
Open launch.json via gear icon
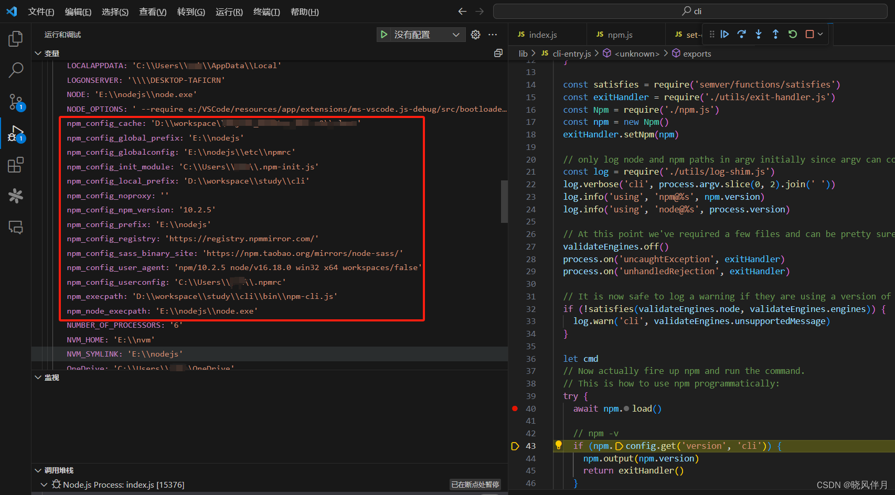[x=476, y=35]
